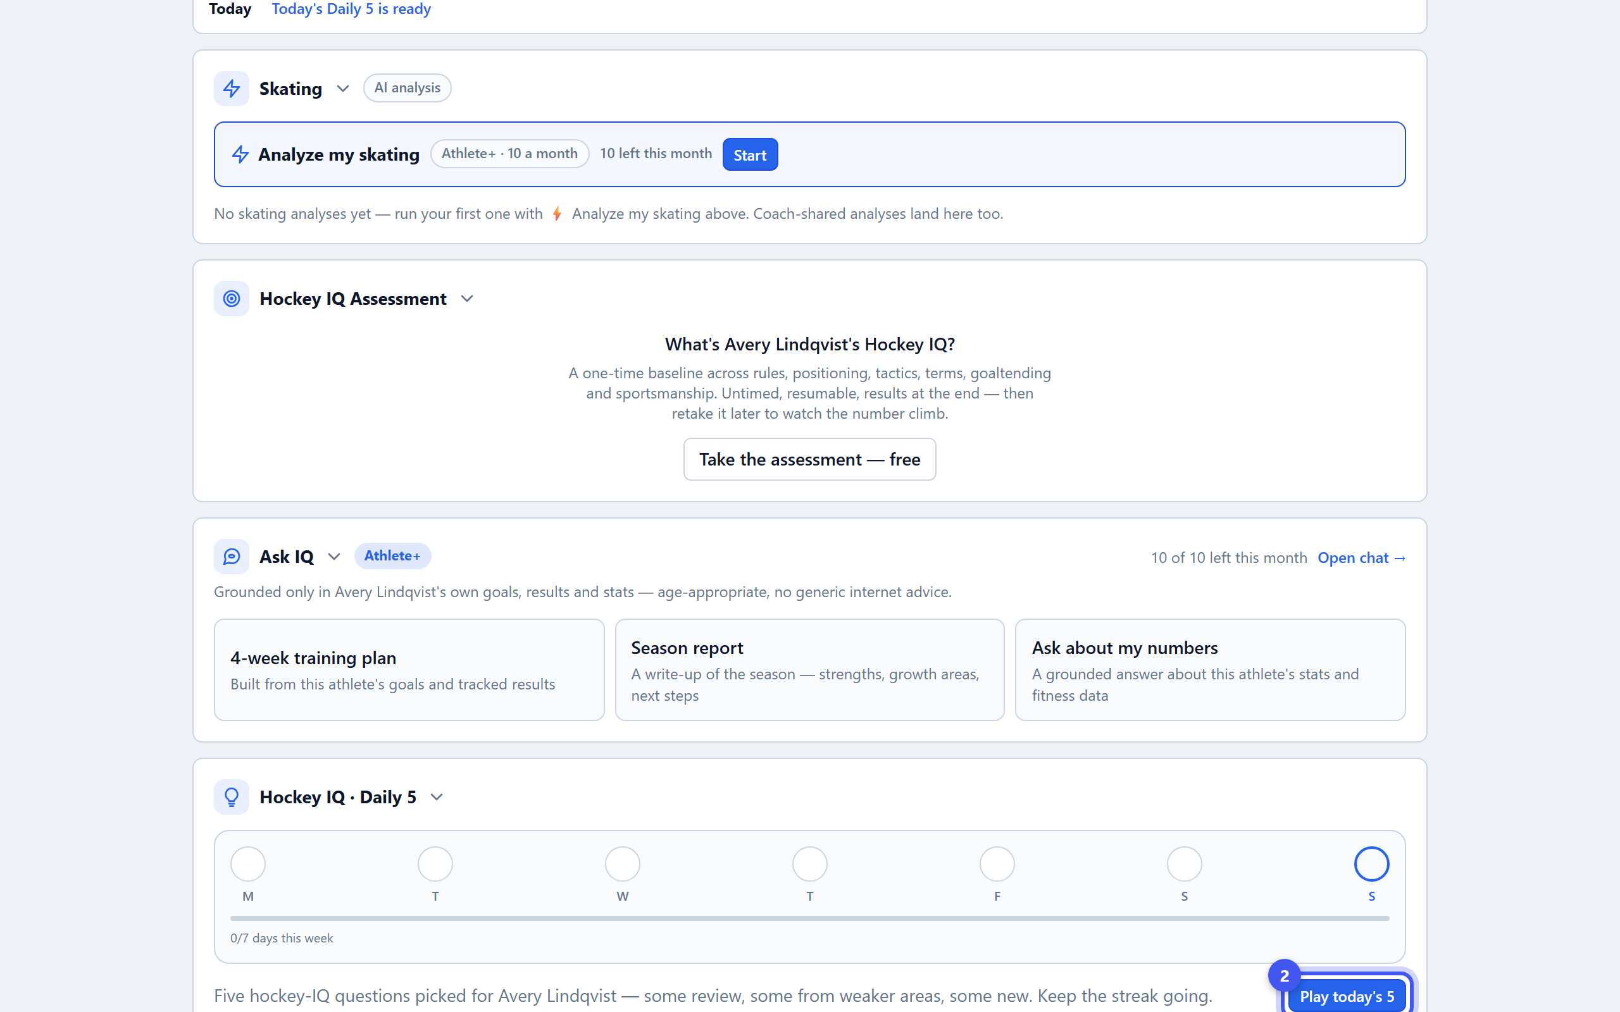
Task: Select the highlighted Sunday day circle
Action: (1372, 864)
